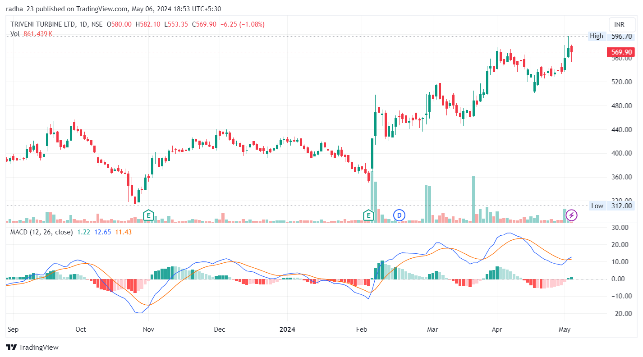Click the low price L553.35 value
The width and height of the screenshot is (643, 357).
(x=176, y=24)
